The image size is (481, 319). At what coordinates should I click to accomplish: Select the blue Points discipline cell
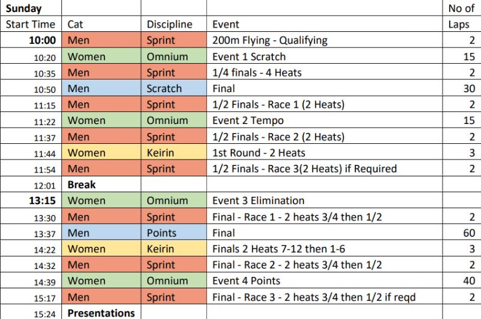point(174,232)
